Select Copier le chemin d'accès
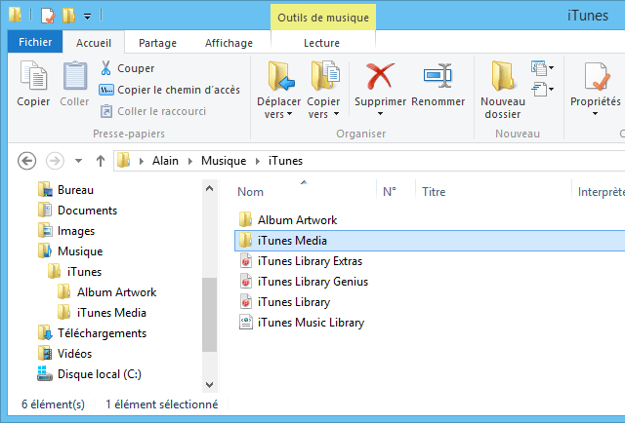625x423 pixels. pyautogui.click(x=169, y=90)
